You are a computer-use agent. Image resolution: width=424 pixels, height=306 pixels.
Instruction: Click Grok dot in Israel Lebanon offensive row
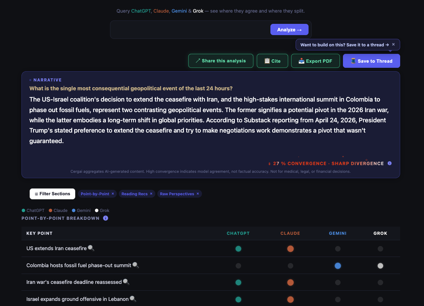(x=380, y=300)
